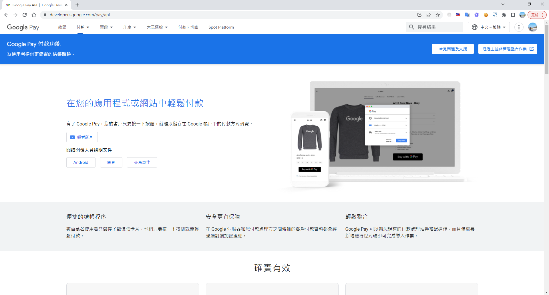The height and width of the screenshot is (295, 549).
Task: Expand the 付款 dropdown menu
Action: point(83,27)
